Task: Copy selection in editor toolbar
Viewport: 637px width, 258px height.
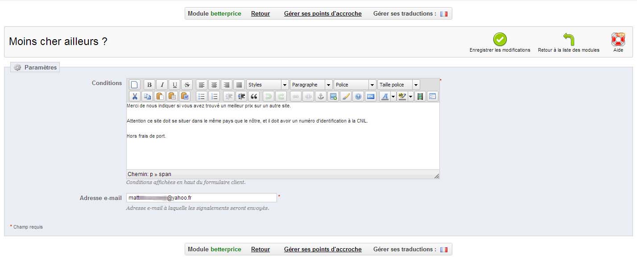Action: pos(147,96)
